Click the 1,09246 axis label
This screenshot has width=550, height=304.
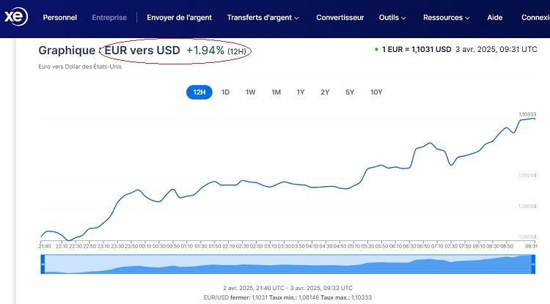pos(527,175)
